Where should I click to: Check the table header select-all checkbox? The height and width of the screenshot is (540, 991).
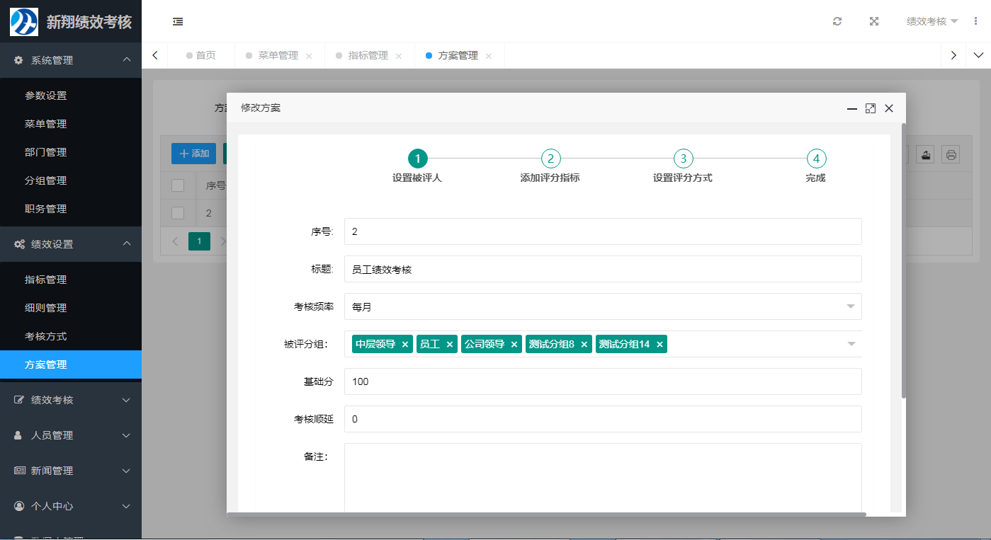click(178, 185)
